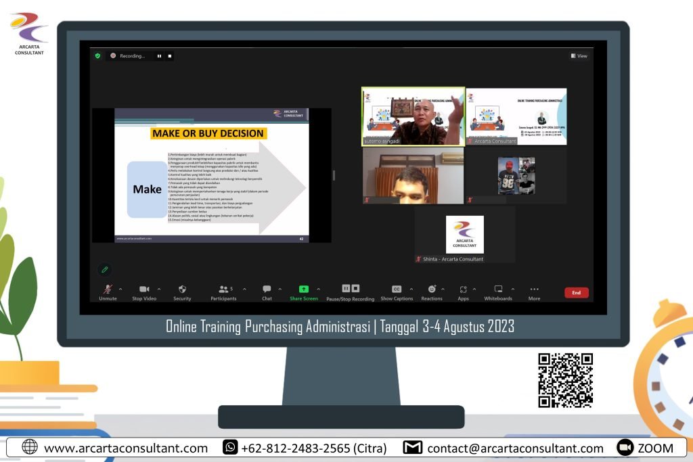Toggle Show Captions CC button

point(397,289)
